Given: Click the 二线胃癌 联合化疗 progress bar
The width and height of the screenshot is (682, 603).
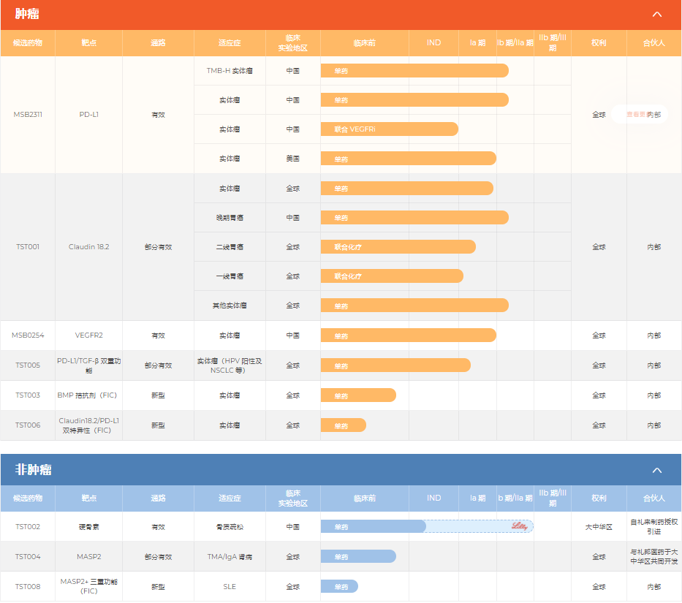Looking at the screenshot, I should click(398, 247).
